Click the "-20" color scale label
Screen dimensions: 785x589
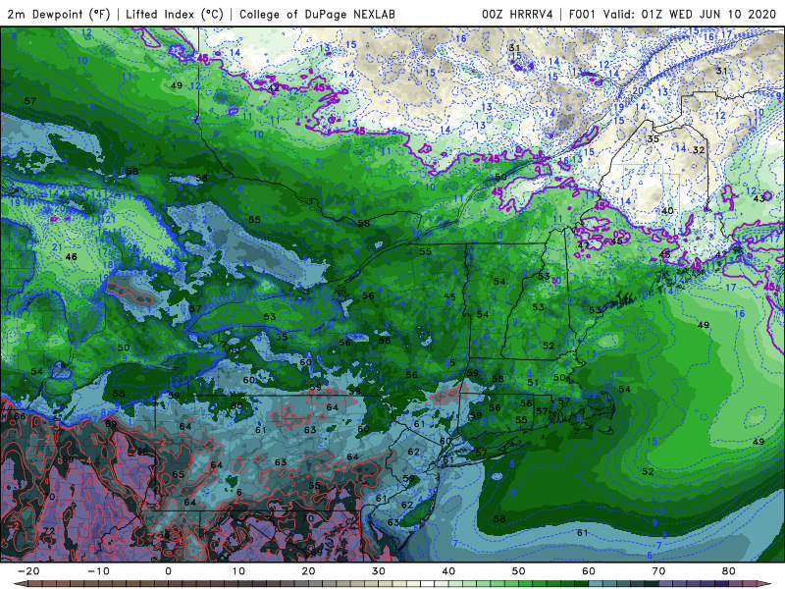[x=28, y=571]
